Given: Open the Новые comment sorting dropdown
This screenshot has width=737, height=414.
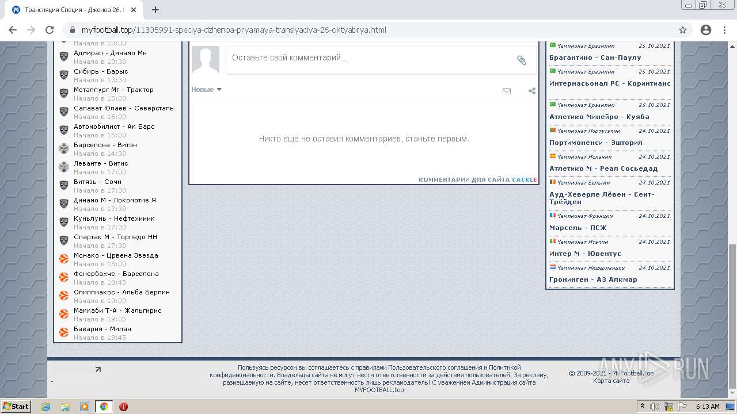Looking at the screenshot, I should pos(206,89).
